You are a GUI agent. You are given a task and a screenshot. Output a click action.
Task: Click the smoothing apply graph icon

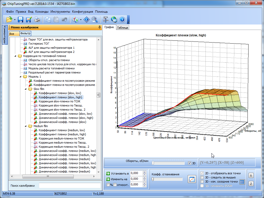tap(192, 179)
